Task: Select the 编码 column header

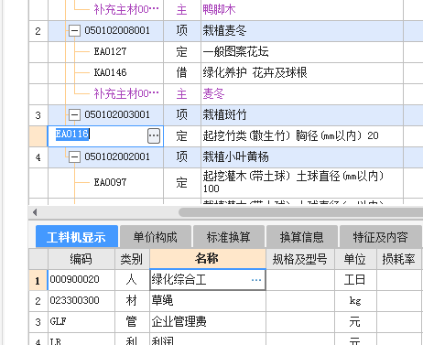Action: pyautogui.click(x=81, y=259)
